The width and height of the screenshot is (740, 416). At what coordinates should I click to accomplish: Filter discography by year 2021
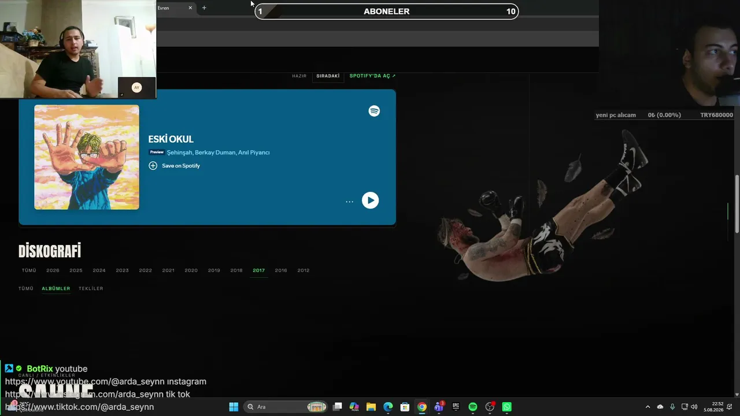168,270
